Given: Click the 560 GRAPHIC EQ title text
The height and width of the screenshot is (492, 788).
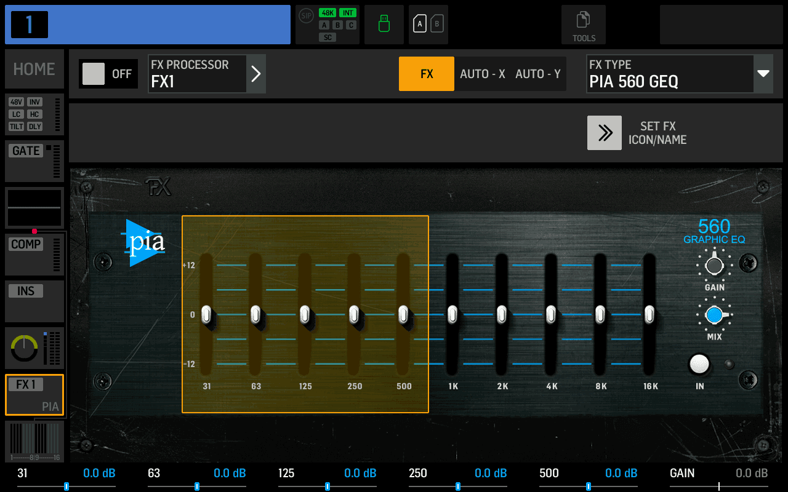Looking at the screenshot, I should (714, 231).
